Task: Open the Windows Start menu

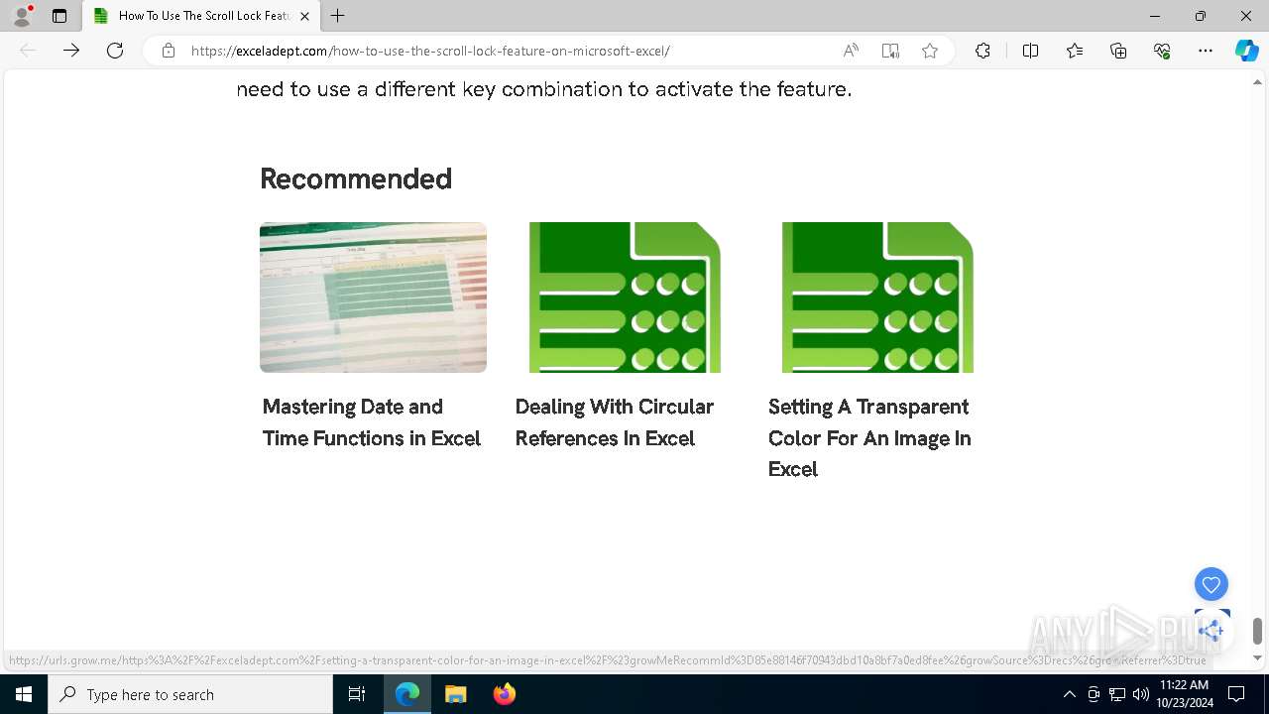Action: coord(24,694)
